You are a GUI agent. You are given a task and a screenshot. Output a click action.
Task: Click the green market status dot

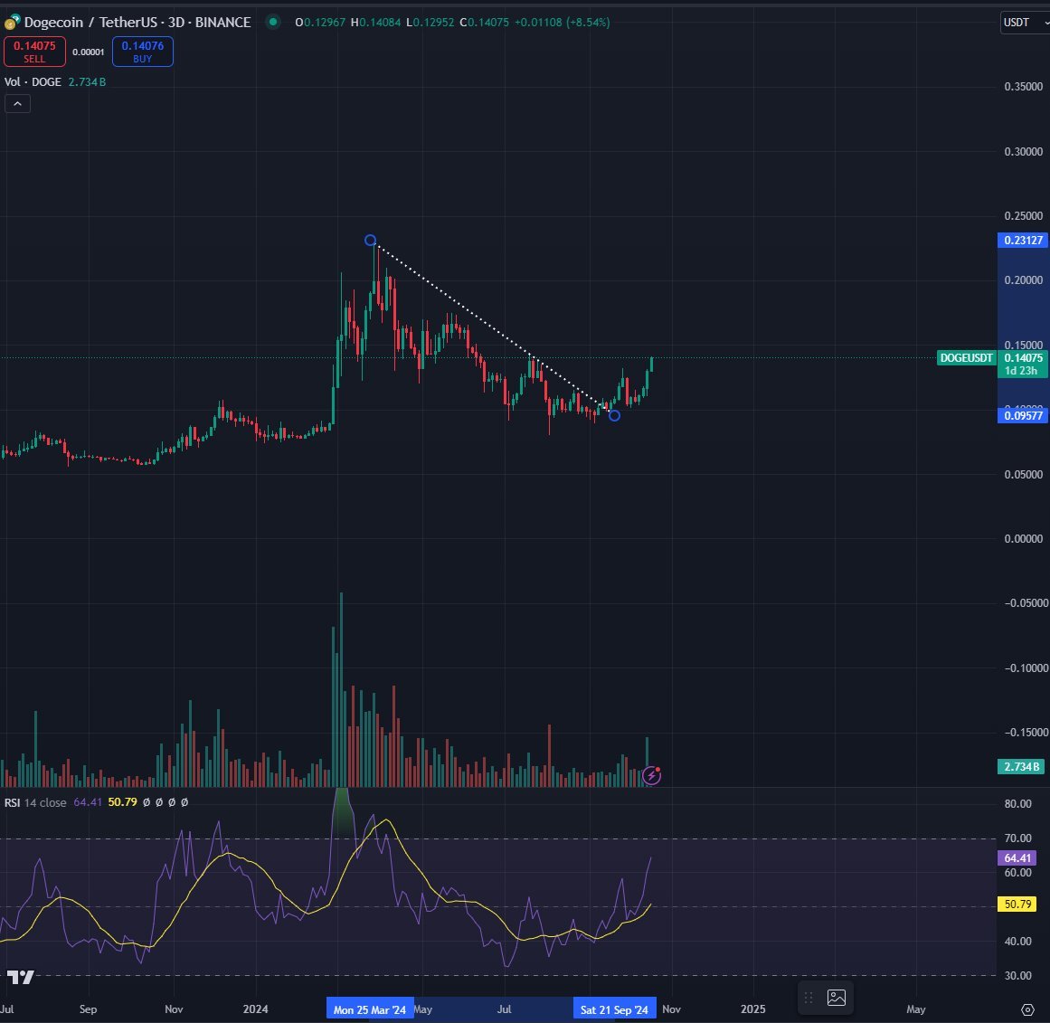(x=272, y=22)
